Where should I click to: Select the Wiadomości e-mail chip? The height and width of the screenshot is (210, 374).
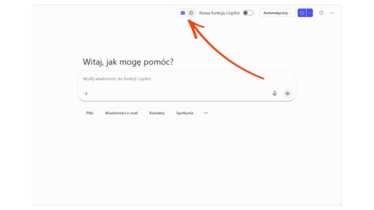click(121, 113)
